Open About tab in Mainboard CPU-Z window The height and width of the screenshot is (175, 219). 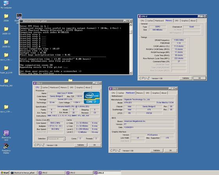pos(164,93)
